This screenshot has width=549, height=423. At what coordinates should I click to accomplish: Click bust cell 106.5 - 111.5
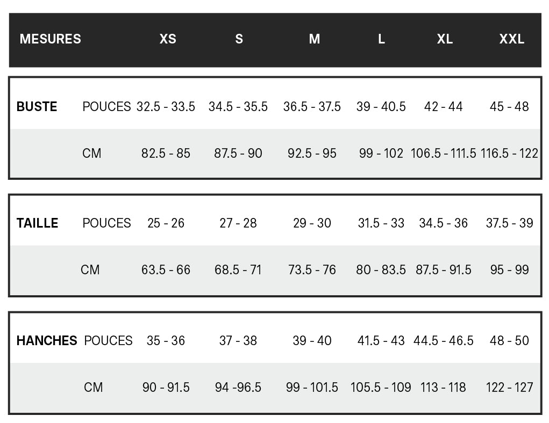point(443,154)
